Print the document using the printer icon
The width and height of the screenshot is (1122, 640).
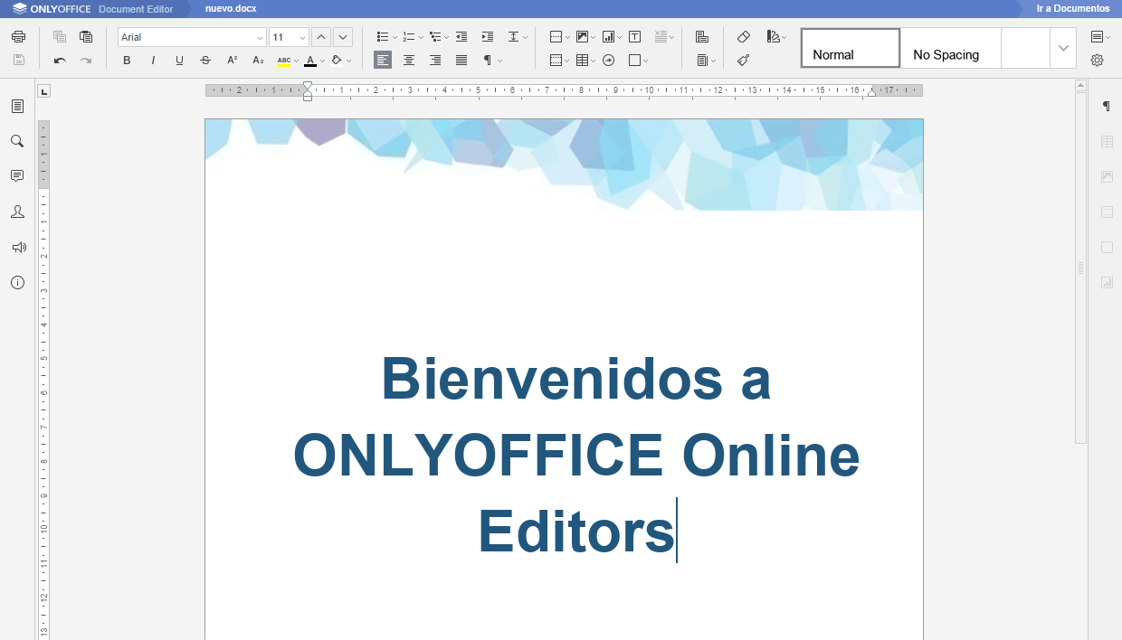click(x=18, y=37)
